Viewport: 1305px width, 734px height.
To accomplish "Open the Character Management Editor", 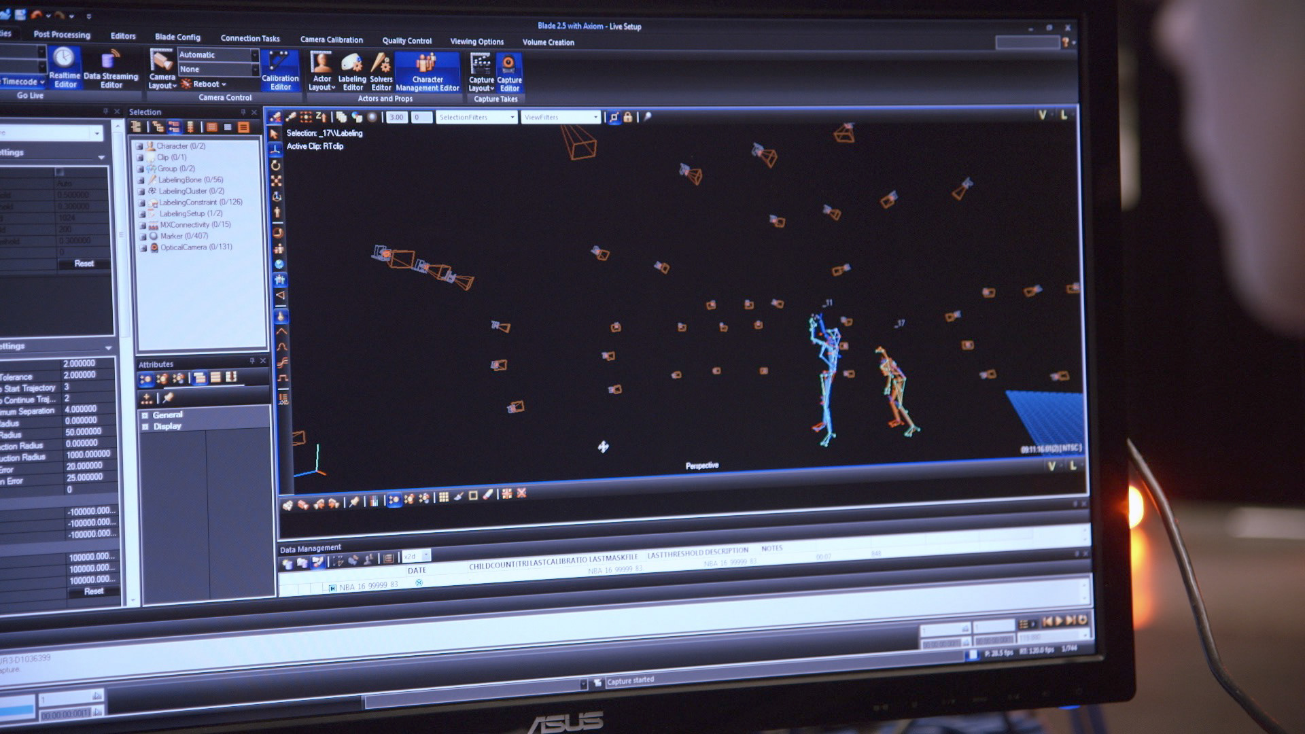I will click(427, 71).
